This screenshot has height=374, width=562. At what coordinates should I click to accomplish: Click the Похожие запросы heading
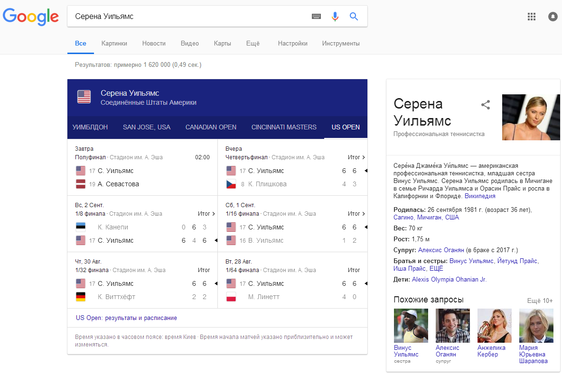(x=428, y=300)
